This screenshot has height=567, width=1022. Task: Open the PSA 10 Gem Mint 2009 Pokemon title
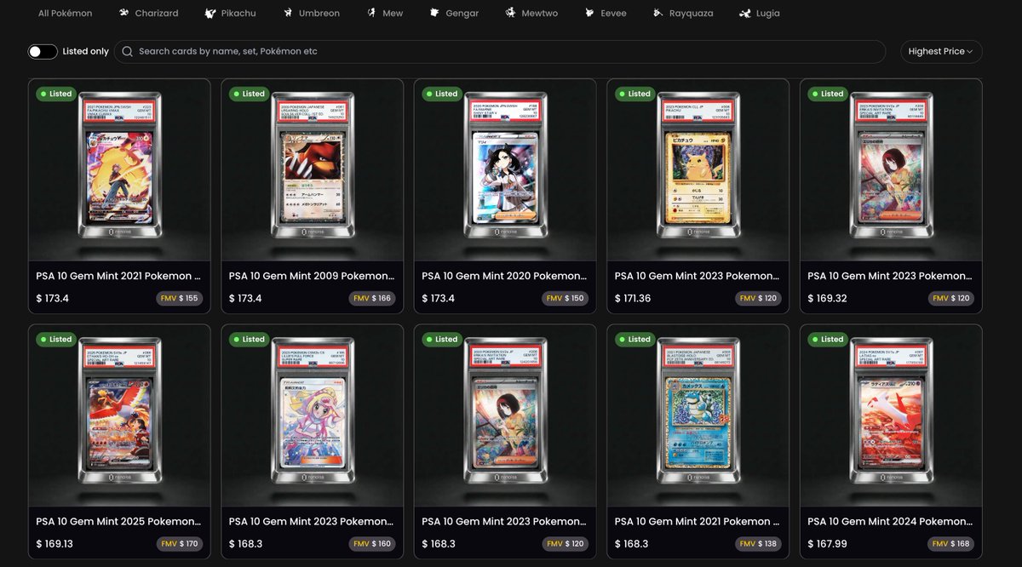[312, 276]
